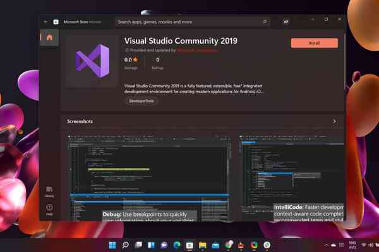Viewport: 379px width, 252px height.
Task: Click the Store search box
Action: pyautogui.click(x=191, y=22)
